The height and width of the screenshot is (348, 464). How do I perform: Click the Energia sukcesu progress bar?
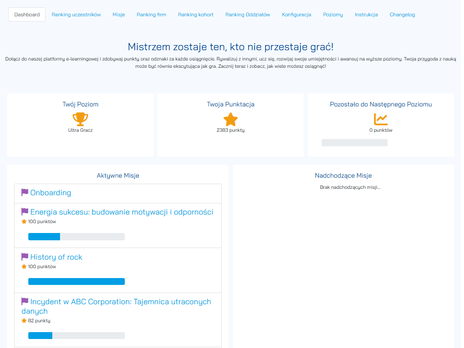[76, 236]
